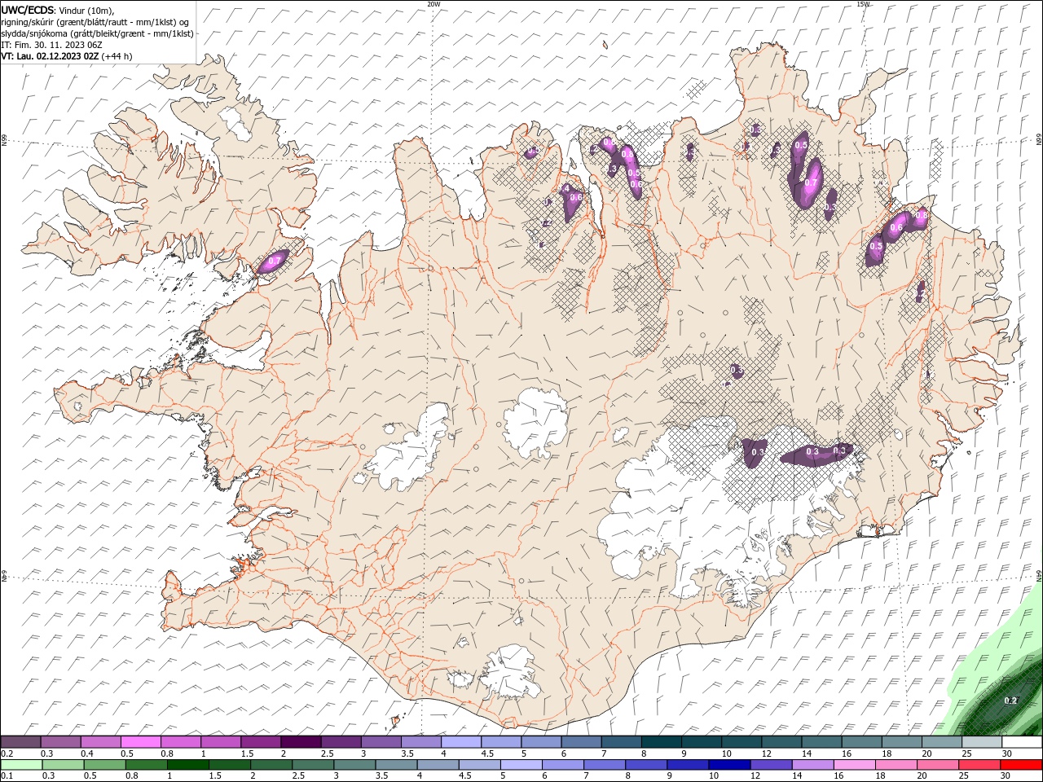The height and width of the screenshot is (782, 1043).
Task: Click the dark green swatch labeled 1 in bottom legend row
Action: tap(188, 765)
